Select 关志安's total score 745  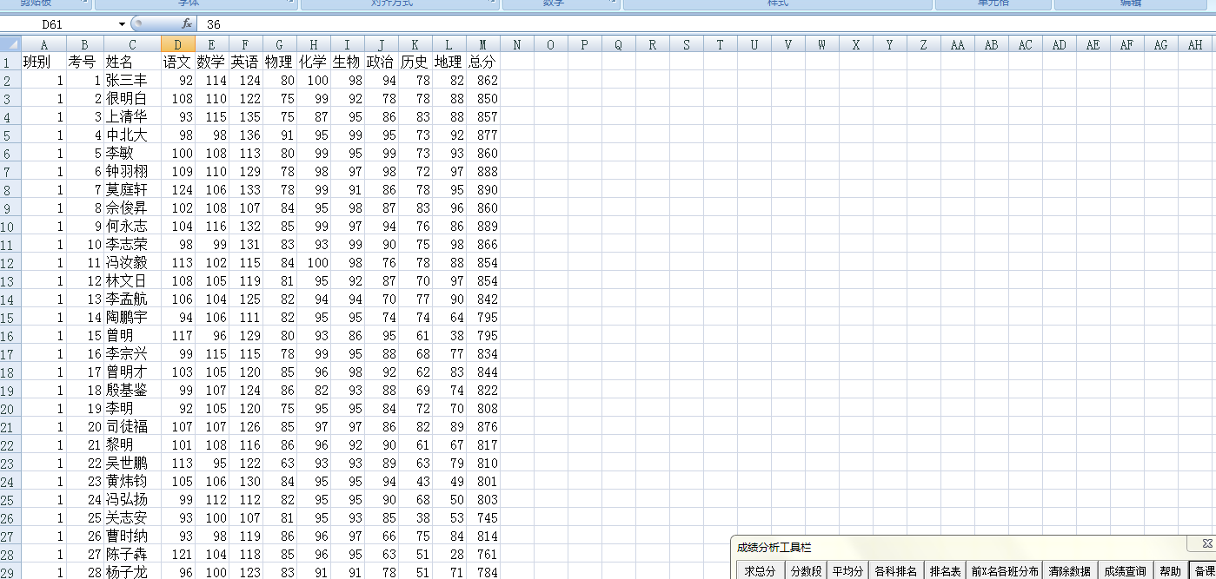[x=482, y=517]
